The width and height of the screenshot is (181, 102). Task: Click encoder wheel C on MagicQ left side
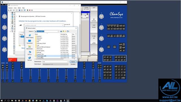point(5,39)
